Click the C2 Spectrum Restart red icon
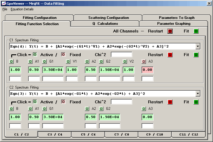The image size is (213, 142). (170, 102)
